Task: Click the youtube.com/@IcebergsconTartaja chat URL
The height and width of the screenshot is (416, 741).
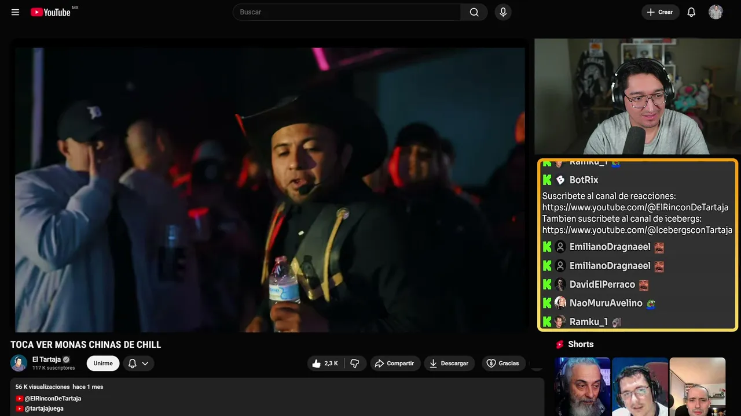Action: (637, 230)
